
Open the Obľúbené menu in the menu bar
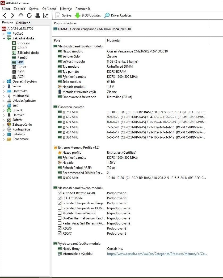coord(49,9)
